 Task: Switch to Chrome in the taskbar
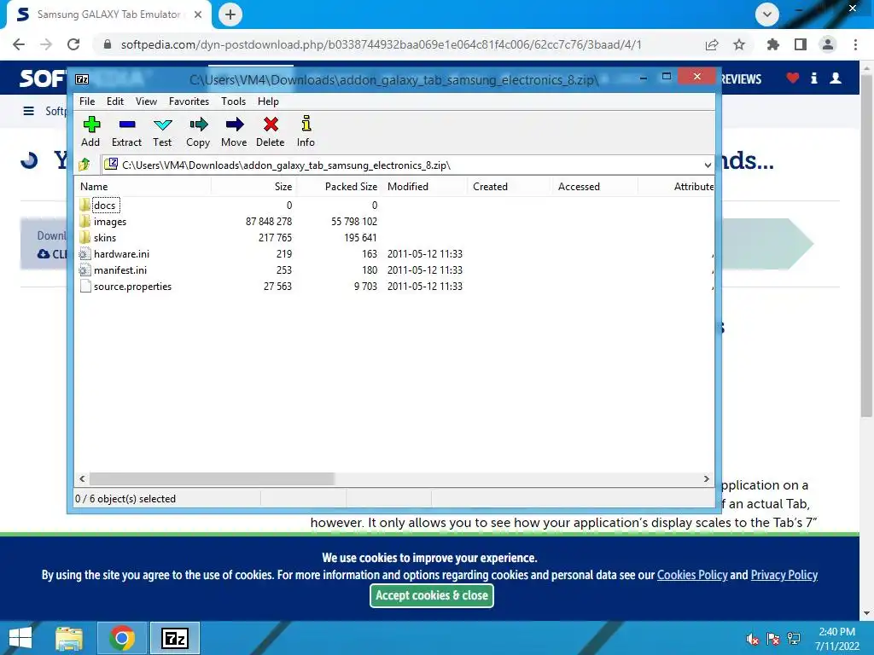coord(122,638)
